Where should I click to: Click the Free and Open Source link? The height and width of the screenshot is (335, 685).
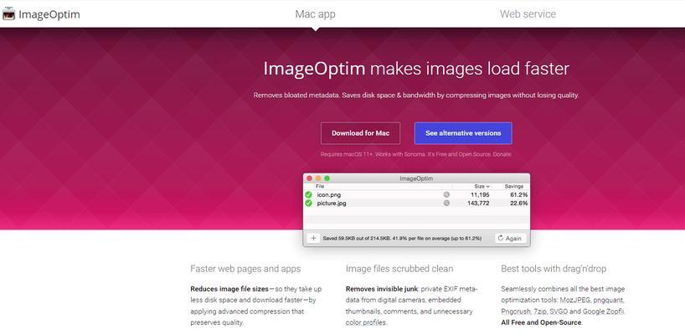pyautogui.click(x=463, y=154)
